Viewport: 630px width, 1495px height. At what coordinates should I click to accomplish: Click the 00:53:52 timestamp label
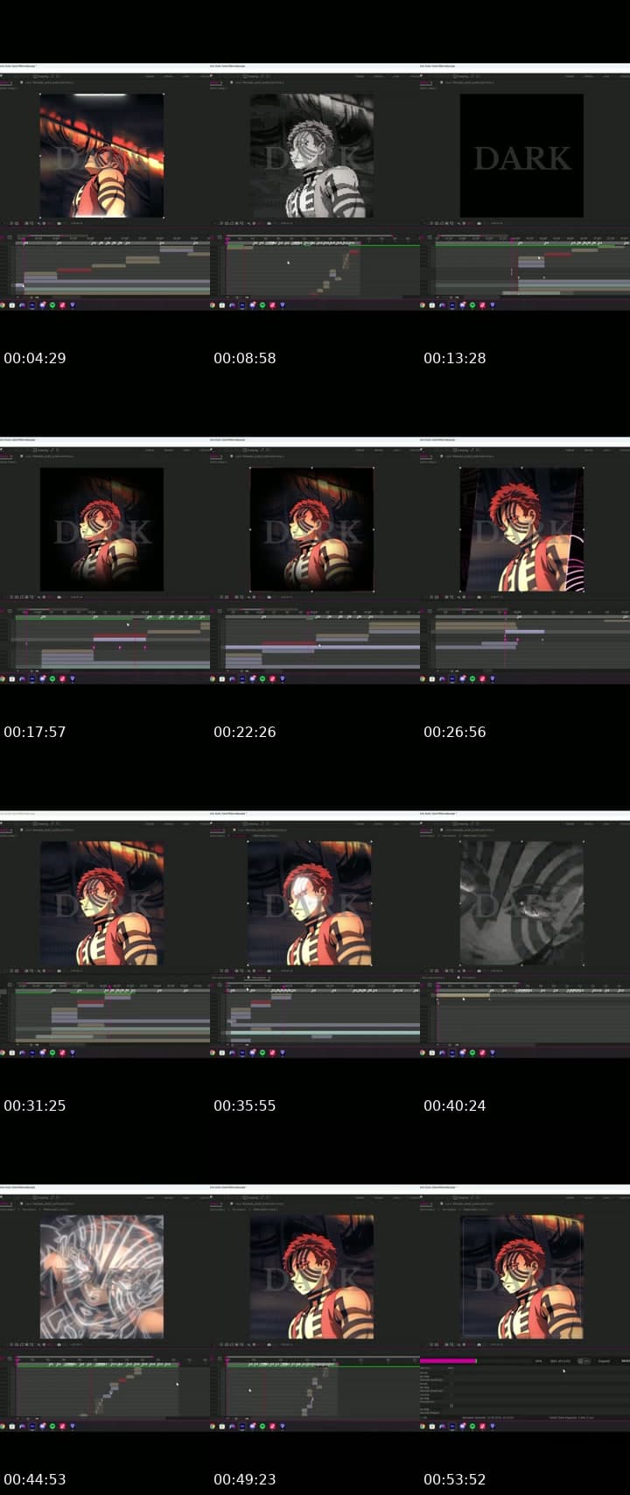(455, 1479)
